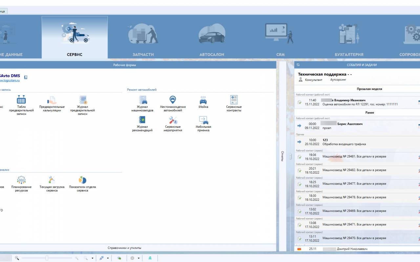
Task: Select the CRM section tab
Action: 280,37
